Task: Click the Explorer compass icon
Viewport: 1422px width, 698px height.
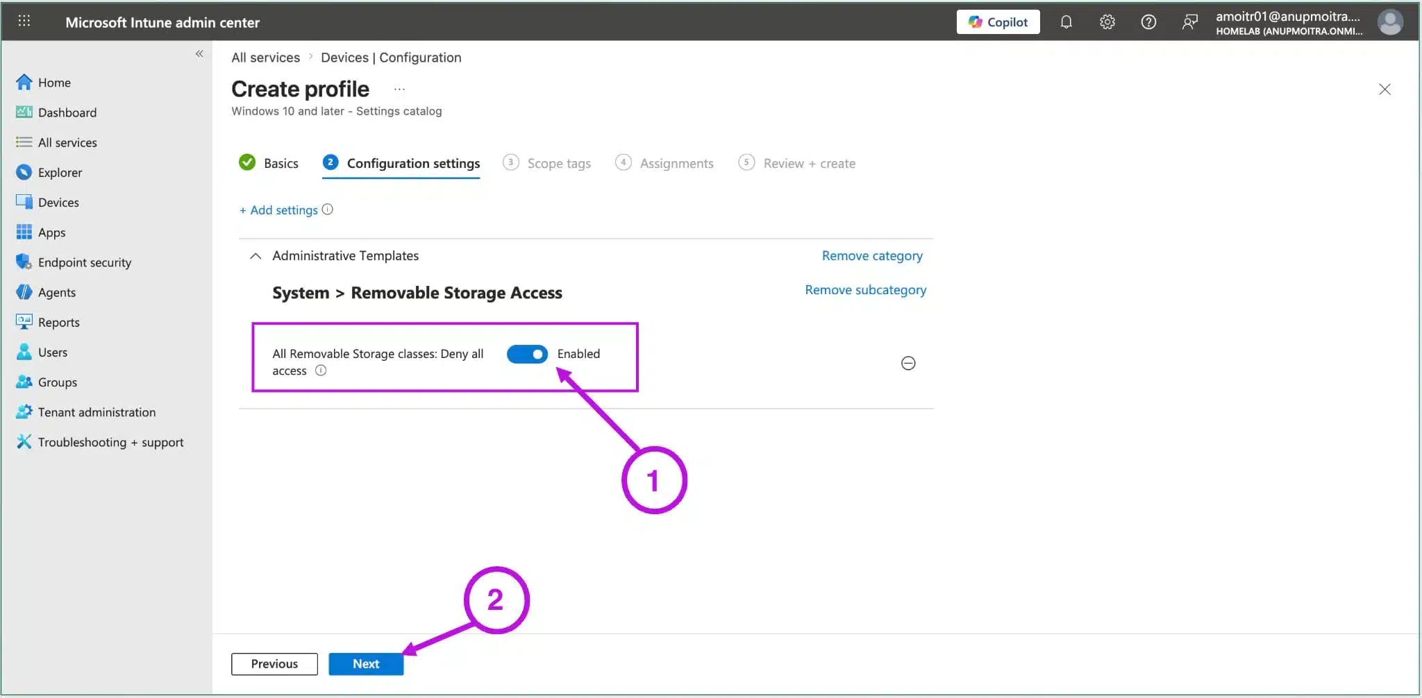Action: click(x=24, y=172)
